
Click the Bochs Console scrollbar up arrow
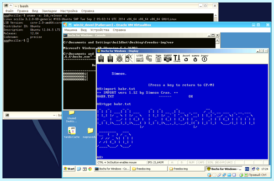click(217, 40)
